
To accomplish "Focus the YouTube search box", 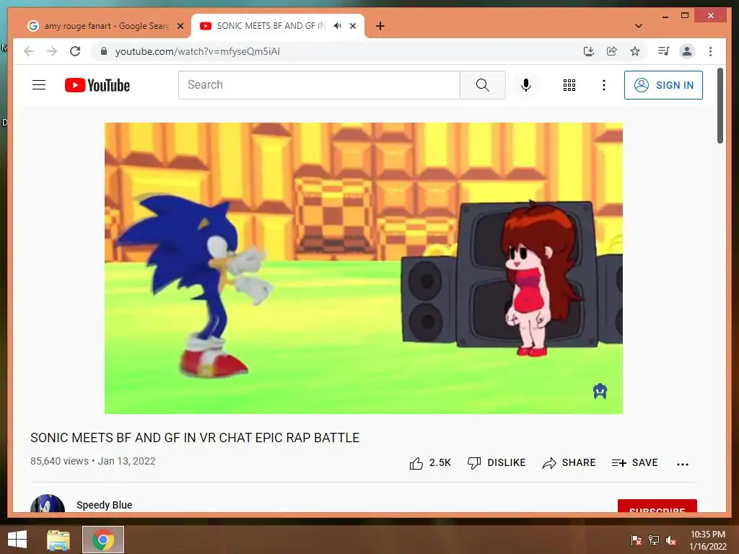I will (x=319, y=85).
